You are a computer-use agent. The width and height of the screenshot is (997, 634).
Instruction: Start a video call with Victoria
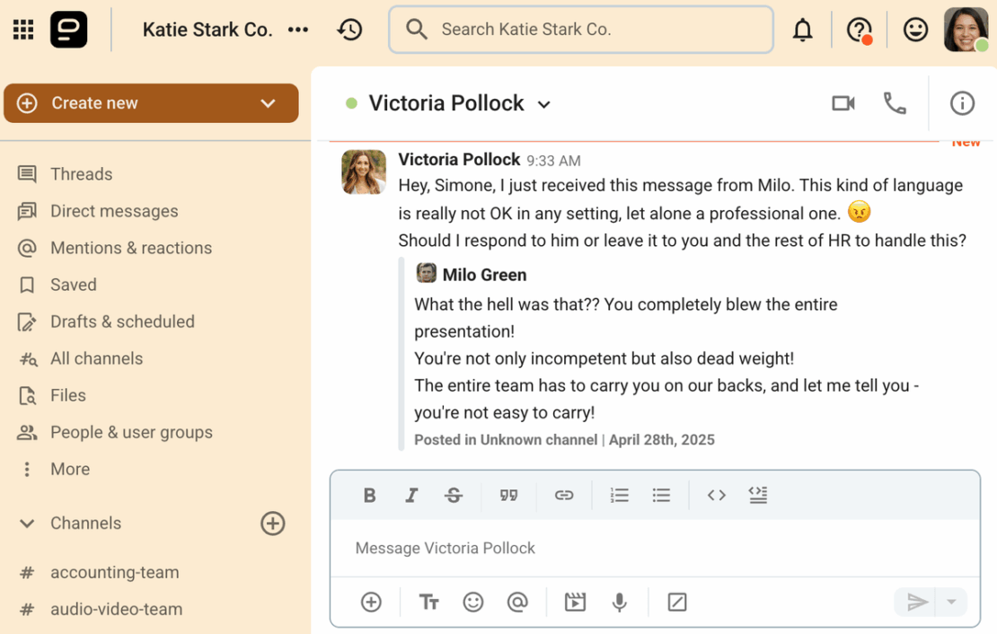coord(843,103)
